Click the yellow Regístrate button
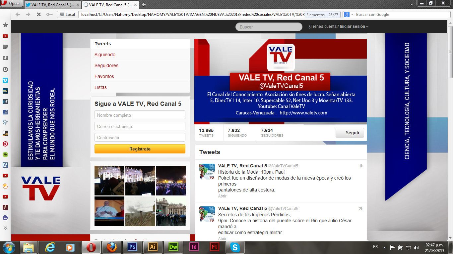The width and height of the screenshot is (453, 254). click(x=140, y=149)
